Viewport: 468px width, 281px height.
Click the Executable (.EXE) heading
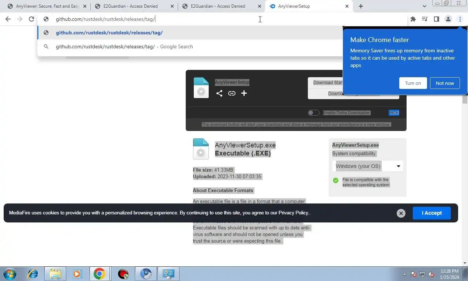pyautogui.click(x=243, y=153)
